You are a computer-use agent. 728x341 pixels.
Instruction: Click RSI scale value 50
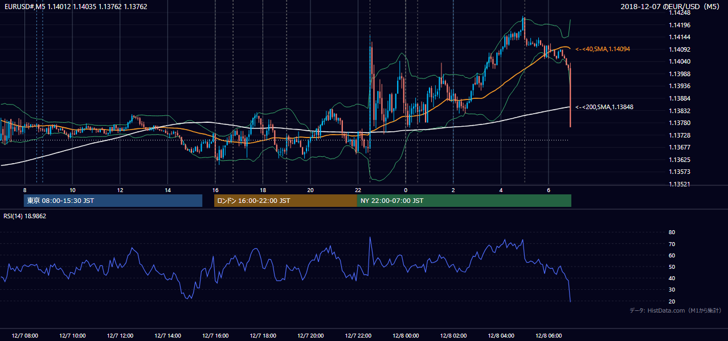pos(672,267)
